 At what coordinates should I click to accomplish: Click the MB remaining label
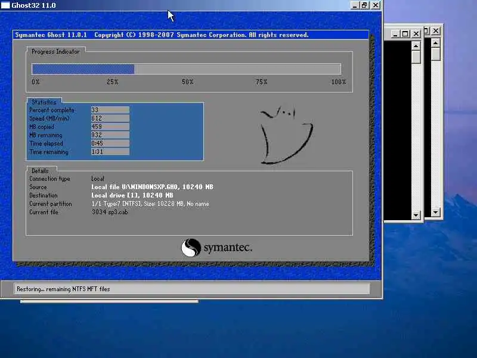[46, 135]
